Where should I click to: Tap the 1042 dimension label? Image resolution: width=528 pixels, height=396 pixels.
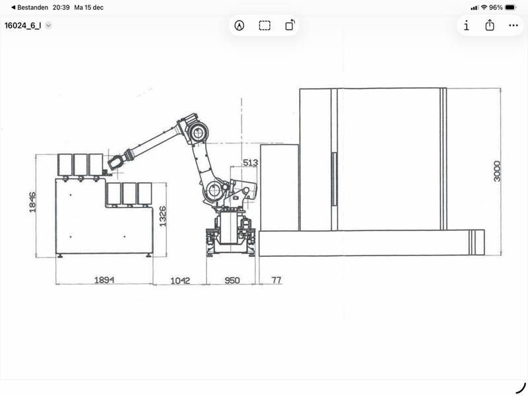(x=180, y=280)
